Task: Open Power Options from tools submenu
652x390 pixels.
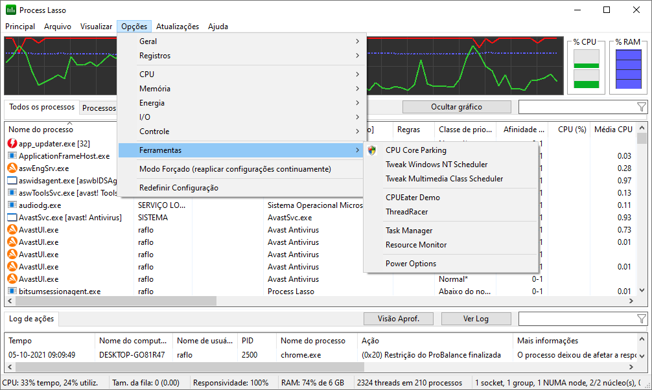Action: tap(411, 264)
